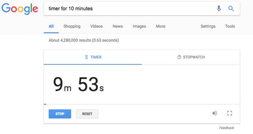Click the Feedback link below the timer
253x134 pixels.
coord(226,128)
